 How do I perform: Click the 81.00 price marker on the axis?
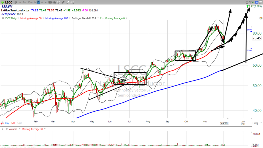coord(249,30)
